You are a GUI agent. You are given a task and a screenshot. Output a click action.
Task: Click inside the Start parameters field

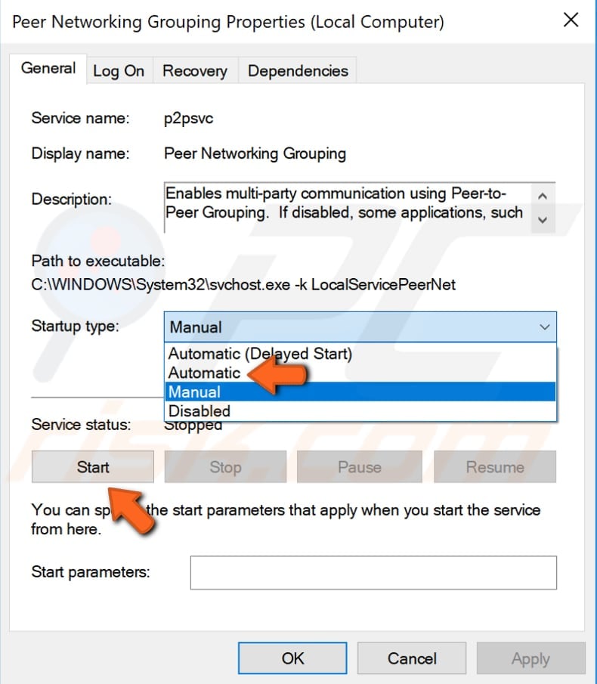tap(373, 572)
